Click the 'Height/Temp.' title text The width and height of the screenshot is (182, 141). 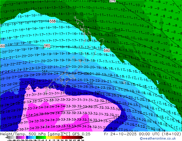coord(13,134)
